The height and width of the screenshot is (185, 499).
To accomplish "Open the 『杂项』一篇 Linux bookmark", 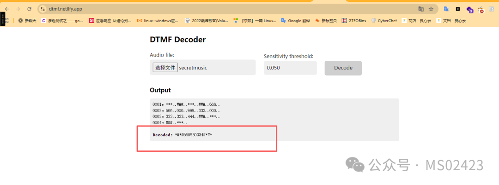I will point(255,21).
